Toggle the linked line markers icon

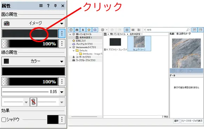coord(33,102)
